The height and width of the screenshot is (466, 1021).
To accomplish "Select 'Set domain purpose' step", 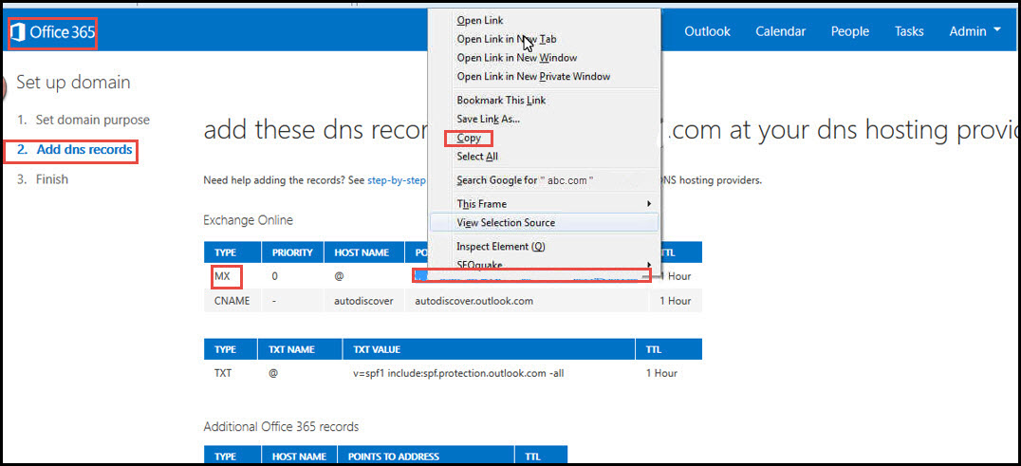I will (x=92, y=120).
